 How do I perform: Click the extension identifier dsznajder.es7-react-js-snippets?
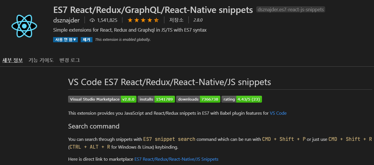point(291,9)
